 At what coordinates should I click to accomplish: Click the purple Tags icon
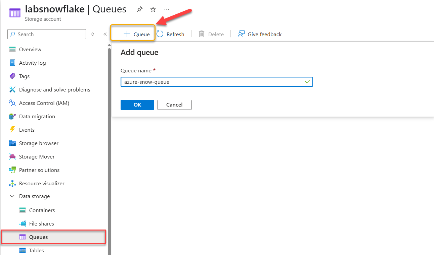coord(12,76)
